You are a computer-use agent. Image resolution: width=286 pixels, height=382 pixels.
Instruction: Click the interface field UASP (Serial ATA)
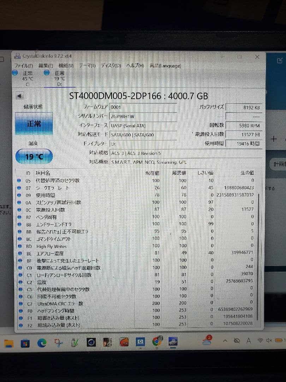click(143, 126)
